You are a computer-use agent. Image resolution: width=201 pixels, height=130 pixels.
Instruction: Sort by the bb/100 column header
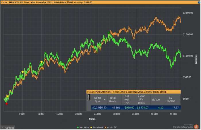coord(156,100)
